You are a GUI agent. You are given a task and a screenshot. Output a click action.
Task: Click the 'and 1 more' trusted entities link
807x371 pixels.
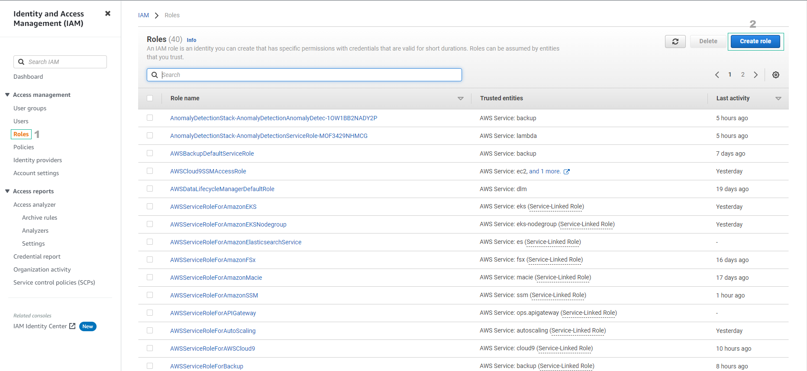545,171
